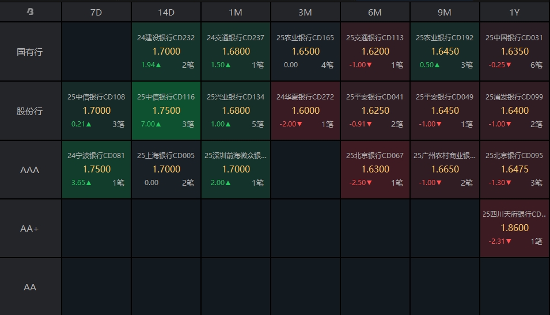Select the 1M tenor column header
The width and height of the screenshot is (550, 315).
click(x=236, y=12)
